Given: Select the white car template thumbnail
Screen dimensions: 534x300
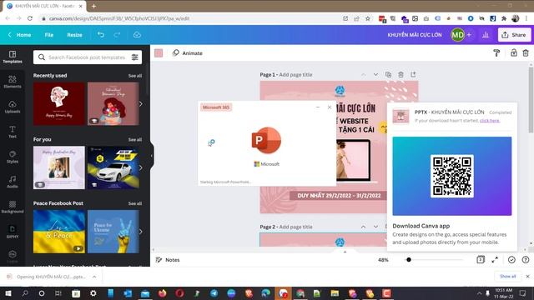Looking at the screenshot, I should 113,167.
